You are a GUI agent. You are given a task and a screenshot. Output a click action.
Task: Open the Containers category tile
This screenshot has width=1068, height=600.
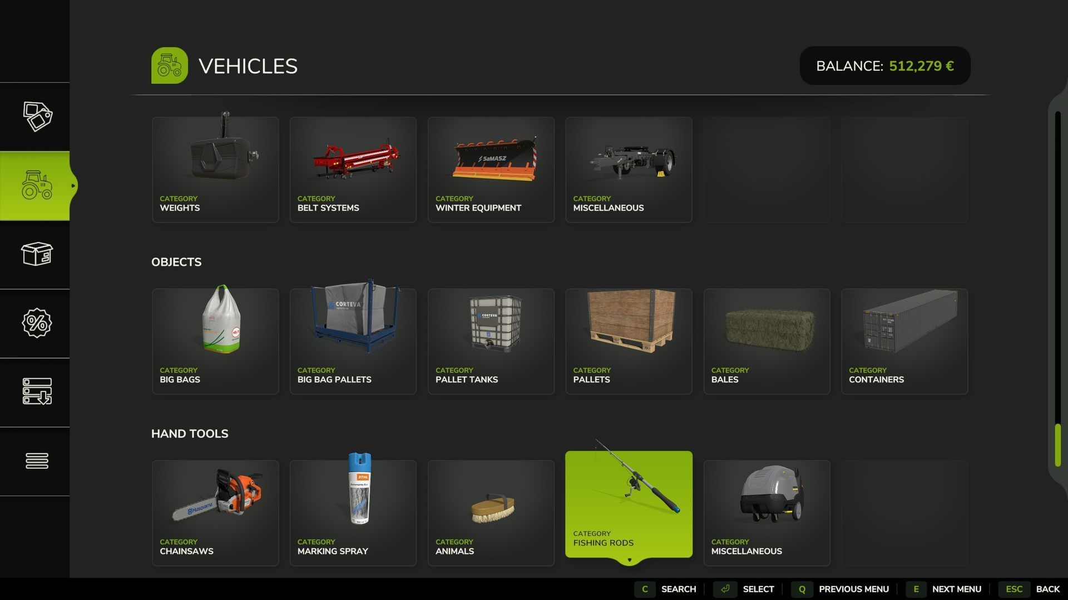[904, 341]
